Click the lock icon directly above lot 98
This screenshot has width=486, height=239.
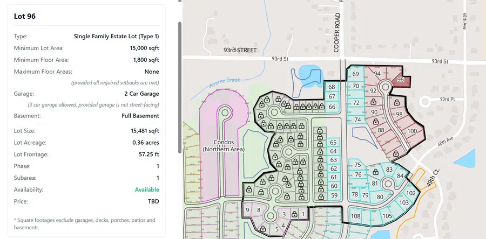(396, 102)
